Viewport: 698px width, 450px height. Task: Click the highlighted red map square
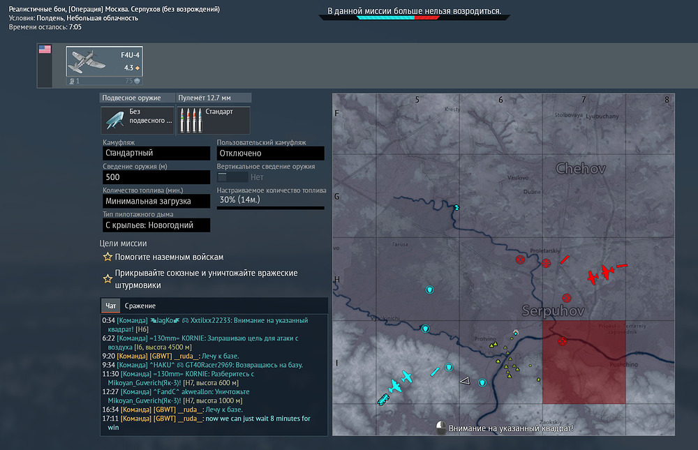(584, 362)
